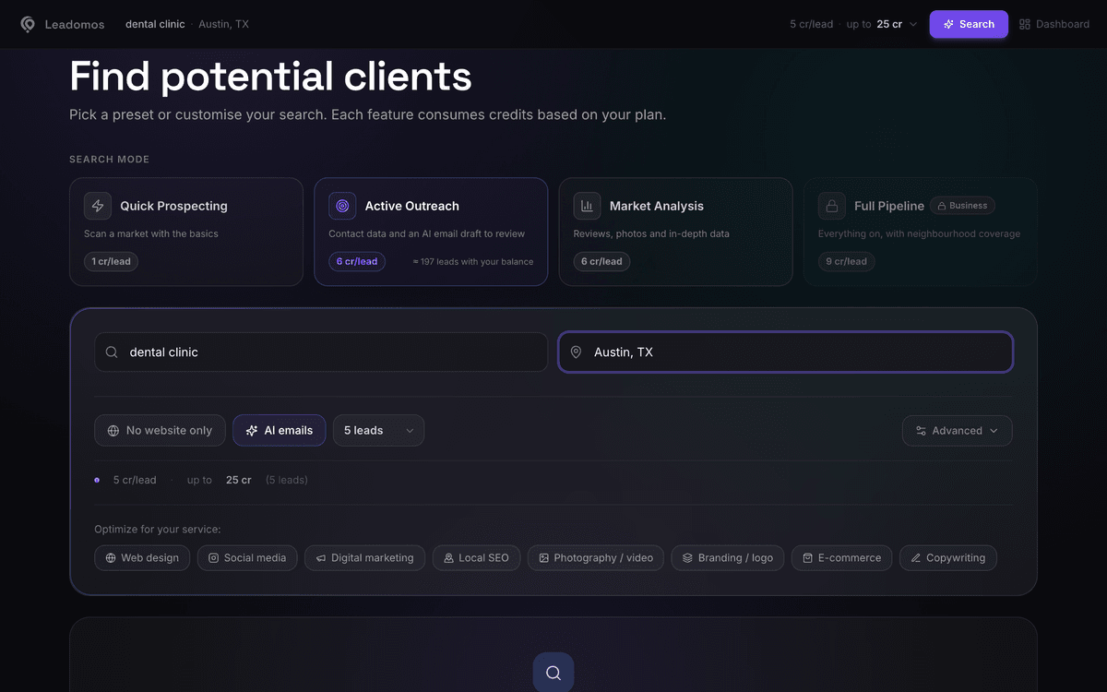This screenshot has width=1107, height=692.
Task: Click the Leadomos logo icon
Action: click(x=28, y=24)
